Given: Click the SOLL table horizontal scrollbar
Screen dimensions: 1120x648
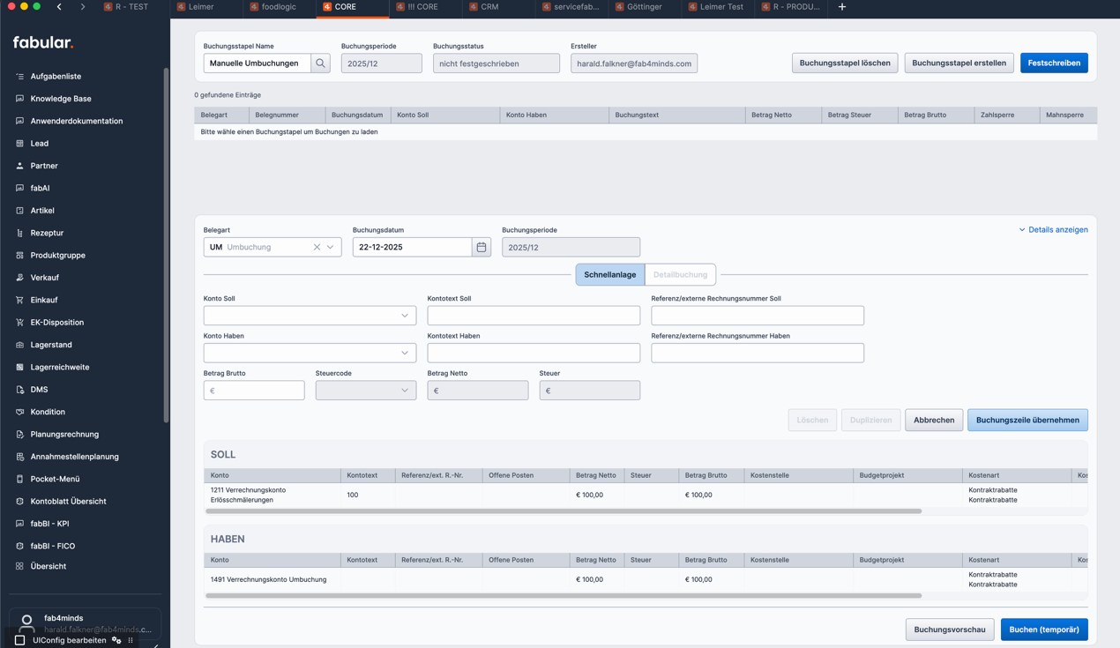Looking at the screenshot, I should [564, 511].
